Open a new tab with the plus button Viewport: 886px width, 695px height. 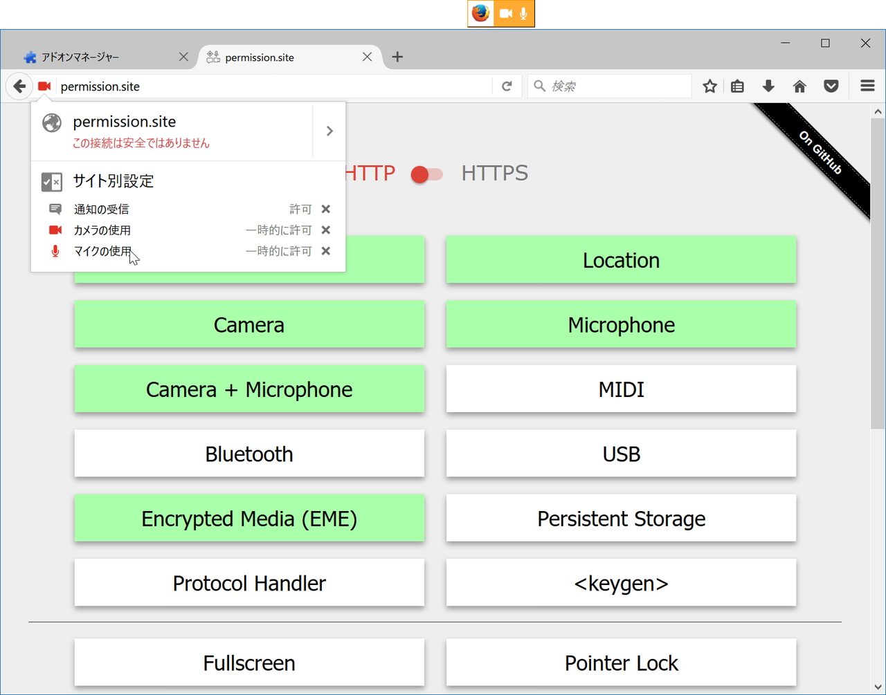point(397,57)
